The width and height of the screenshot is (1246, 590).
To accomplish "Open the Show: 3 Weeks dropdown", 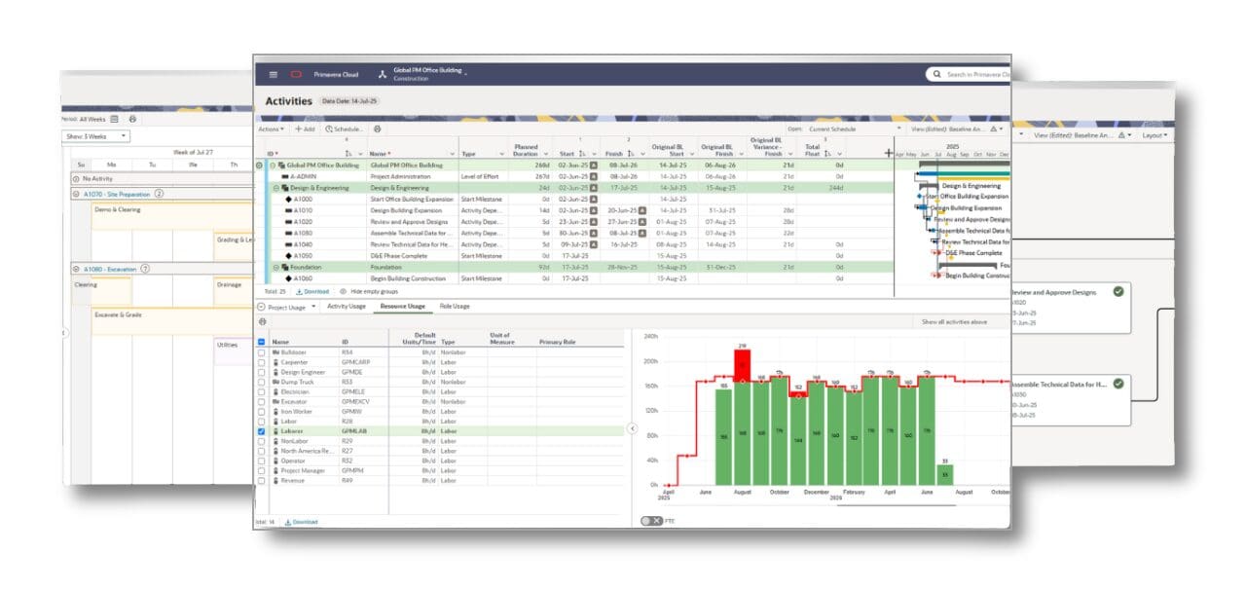I will pyautogui.click(x=95, y=136).
